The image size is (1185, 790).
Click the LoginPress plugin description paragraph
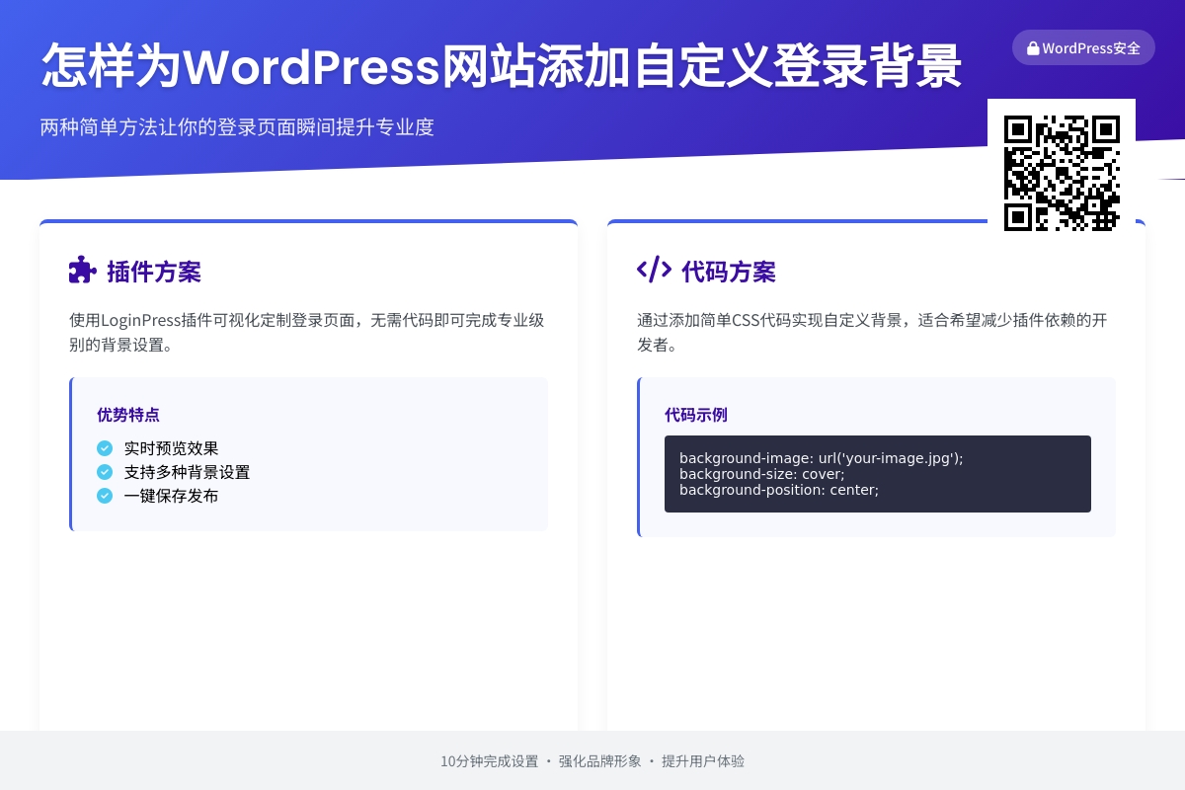(307, 333)
